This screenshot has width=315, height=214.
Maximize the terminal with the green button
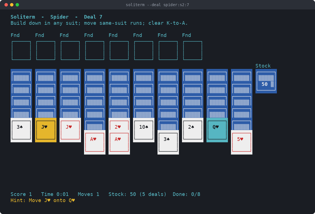point(17,5)
